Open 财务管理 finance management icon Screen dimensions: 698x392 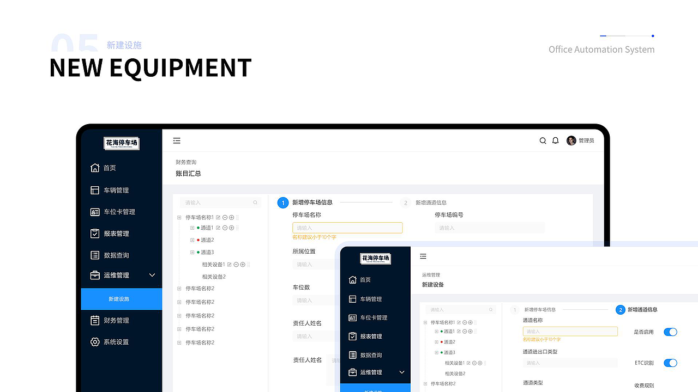94,320
